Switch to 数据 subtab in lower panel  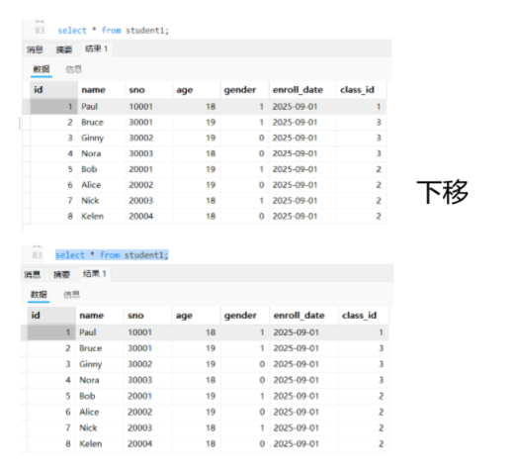[39, 294]
